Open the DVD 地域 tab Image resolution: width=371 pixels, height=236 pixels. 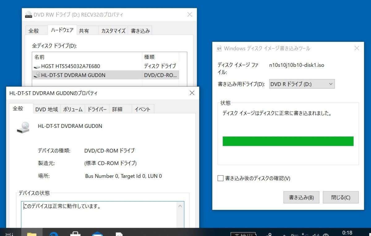pos(47,109)
